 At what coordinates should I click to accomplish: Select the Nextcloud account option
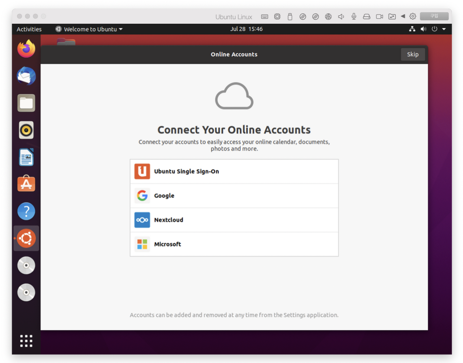tap(234, 220)
